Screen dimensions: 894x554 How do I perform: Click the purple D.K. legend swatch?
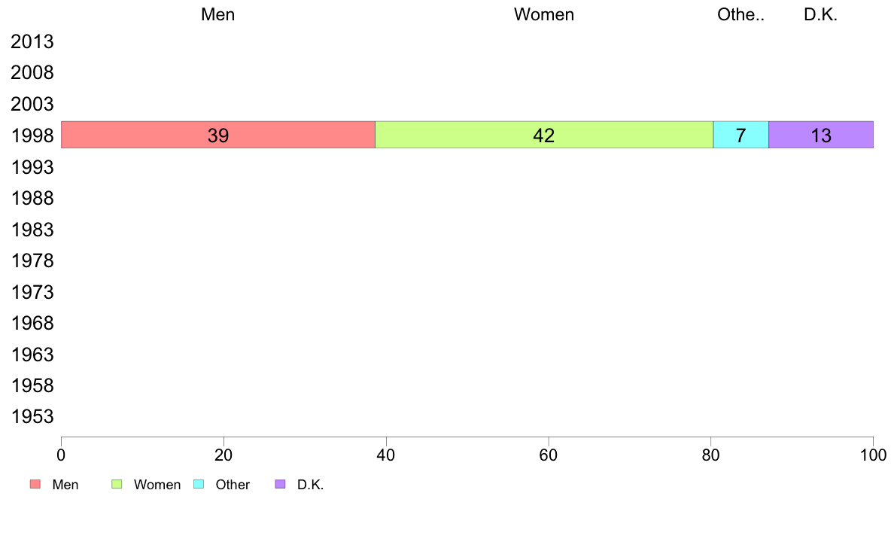coord(280,485)
